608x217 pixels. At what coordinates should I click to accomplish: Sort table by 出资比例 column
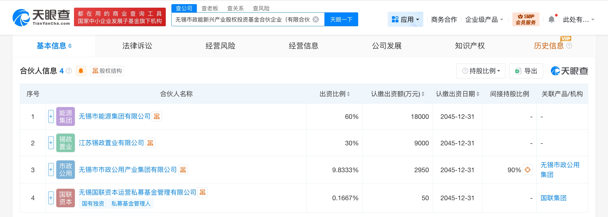(334, 94)
